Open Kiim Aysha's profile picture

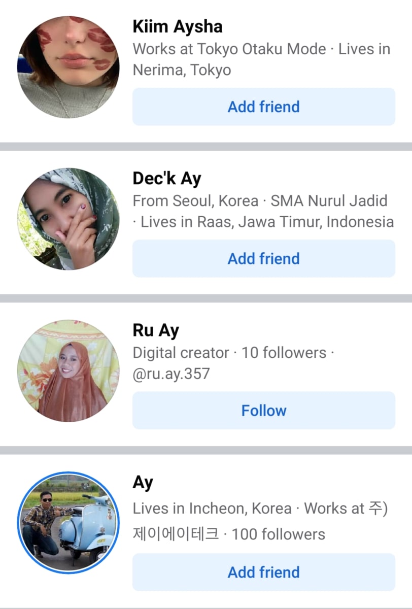[x=68, y=67]
